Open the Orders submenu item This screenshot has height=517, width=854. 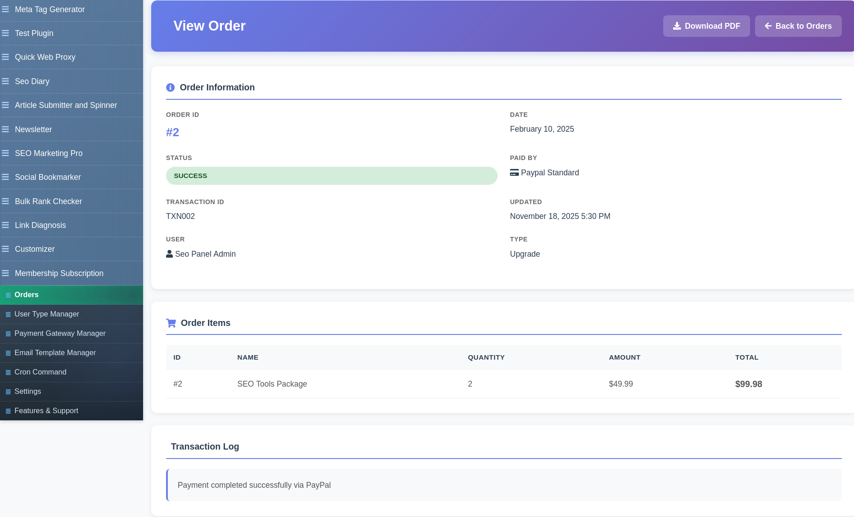coord(27,295)
